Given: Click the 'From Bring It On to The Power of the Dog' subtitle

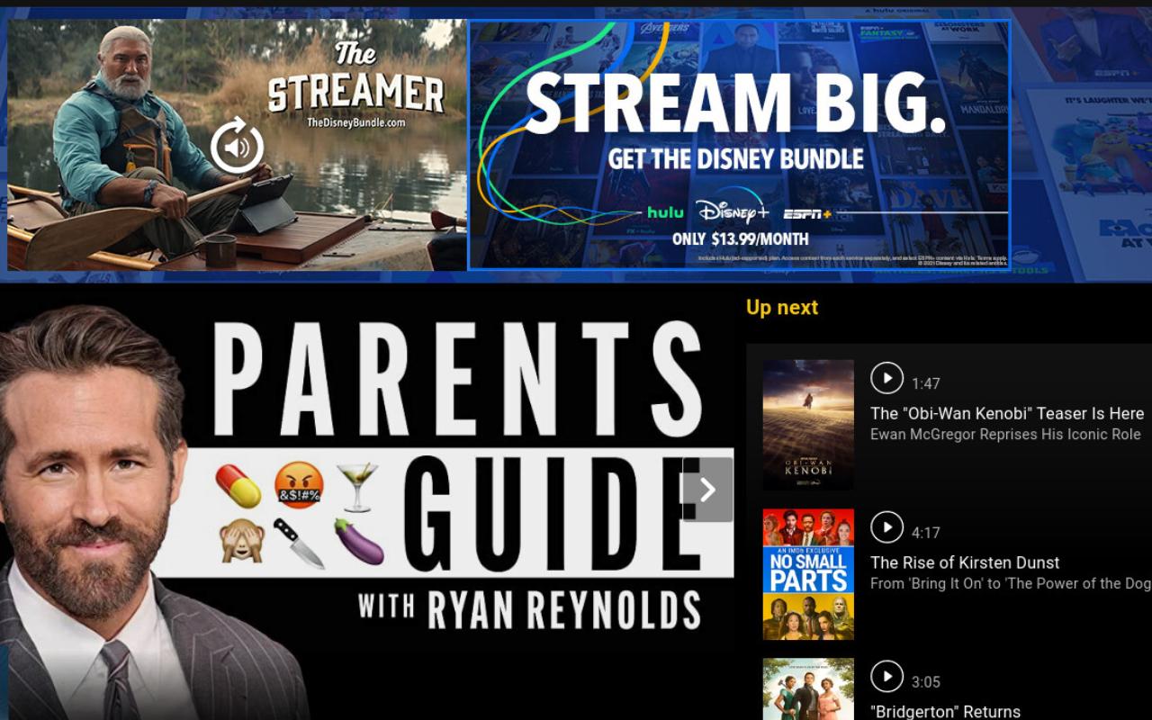Looking at the screenshot, I should [x=1011, y=584].
